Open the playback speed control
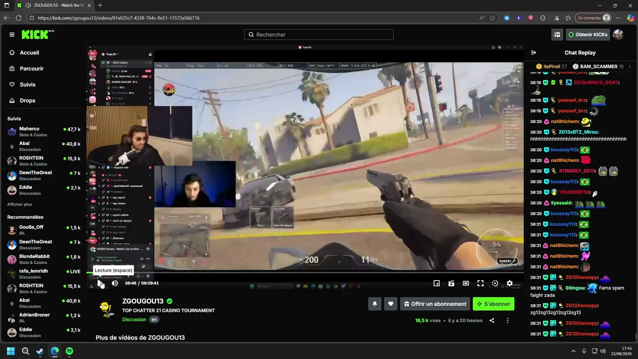638x359 pixels. pyautogui.click(x=495, y=283)
